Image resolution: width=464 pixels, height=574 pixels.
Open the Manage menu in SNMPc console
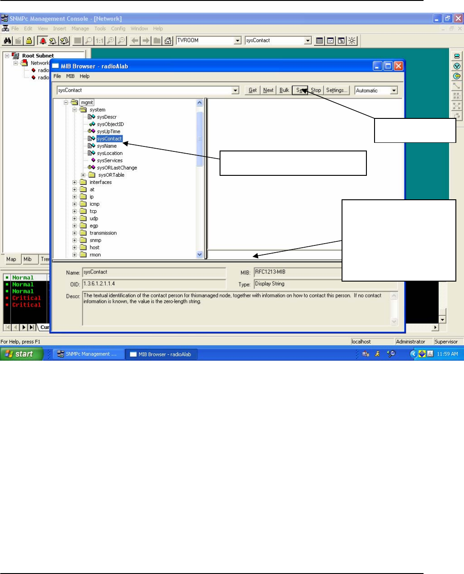point(80,28)
